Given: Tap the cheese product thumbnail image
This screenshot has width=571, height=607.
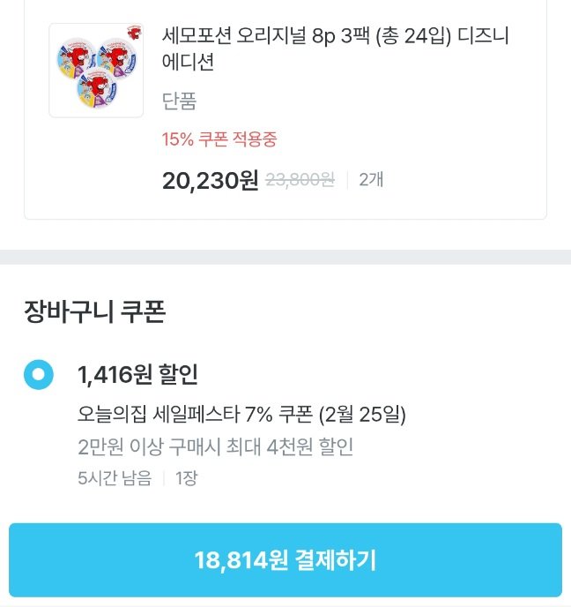Looking at the screenshot, I should (x=95, y=71).
